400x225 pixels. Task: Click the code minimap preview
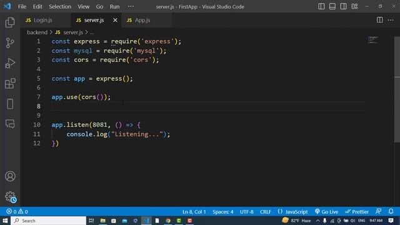pyautogui.click(x=373, y=40)
